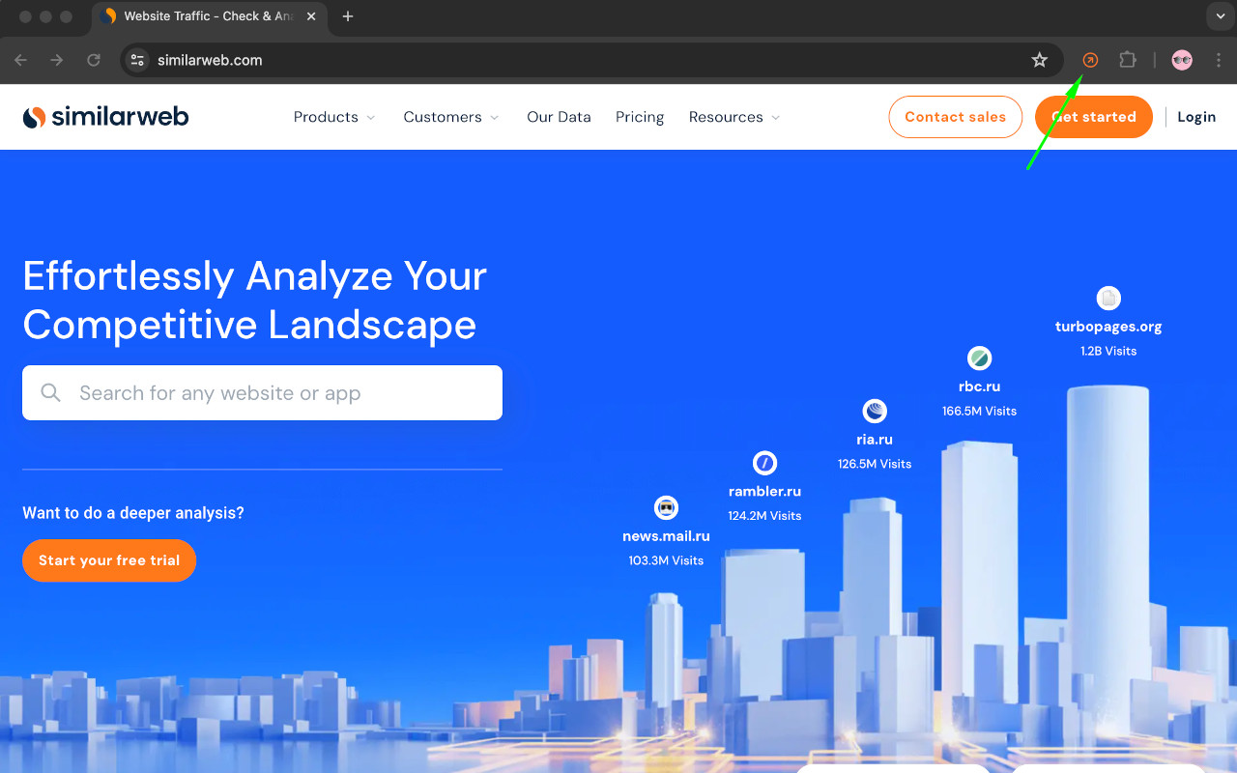Click the ria.ru site icon
The height and width of the screenshot is (773, 1237).
tap(875, 412)
